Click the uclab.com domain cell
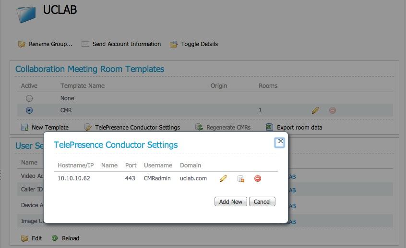406x248 pixels. [x=193, y=178]
